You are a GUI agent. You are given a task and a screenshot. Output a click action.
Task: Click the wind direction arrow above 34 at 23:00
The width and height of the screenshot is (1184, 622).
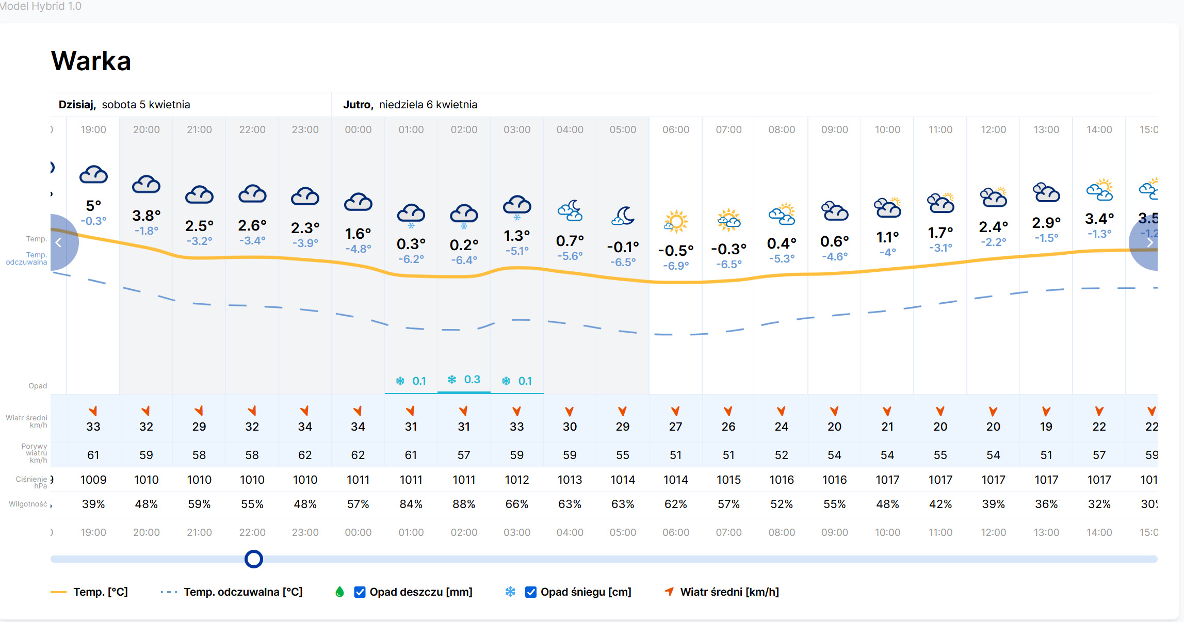[x=305, y=411]
